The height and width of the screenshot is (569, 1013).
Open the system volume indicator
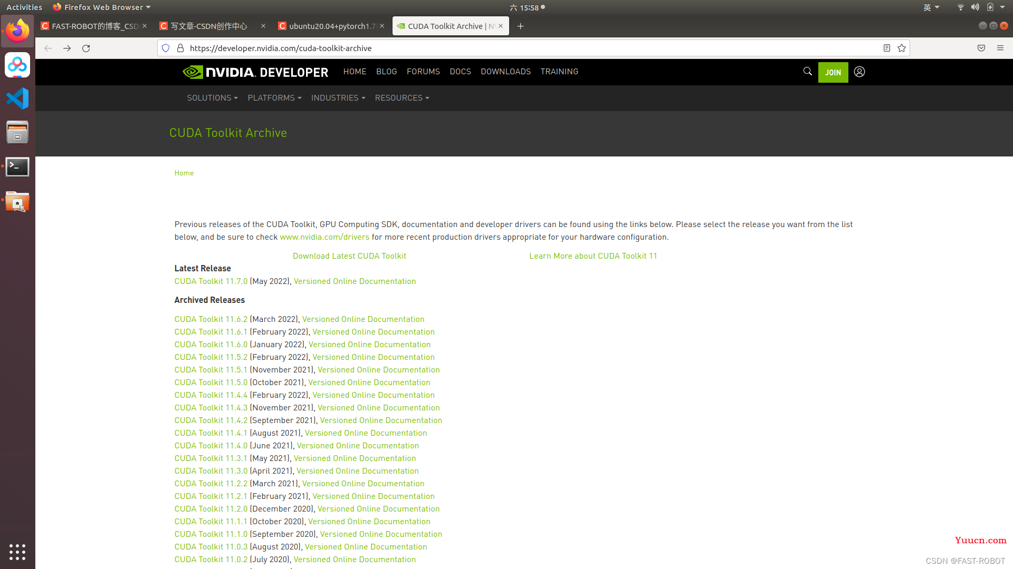point(975,7)
